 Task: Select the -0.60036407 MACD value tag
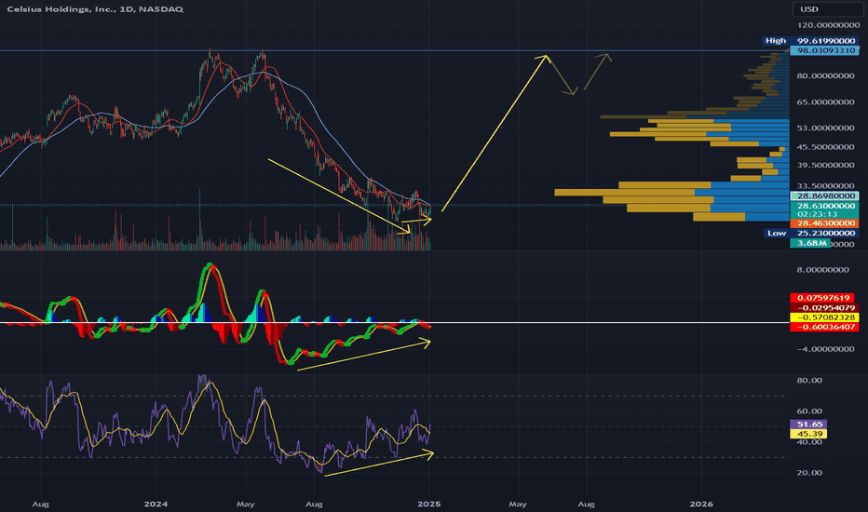coord(825,327)
